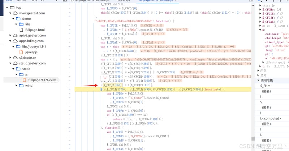Expand scope variable this: Ze
289x151 pixels.
260,5
